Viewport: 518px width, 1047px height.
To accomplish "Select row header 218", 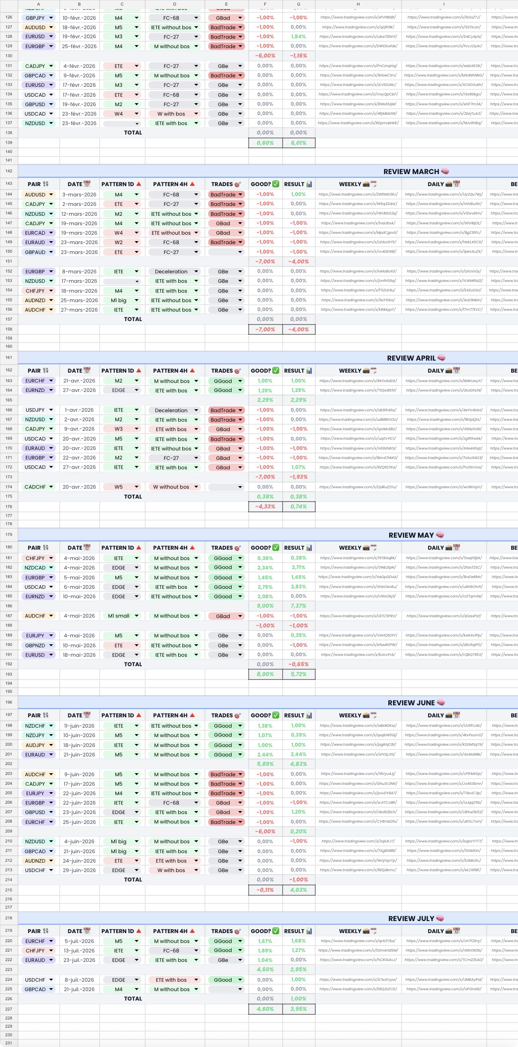I will (x=9, y=918).
